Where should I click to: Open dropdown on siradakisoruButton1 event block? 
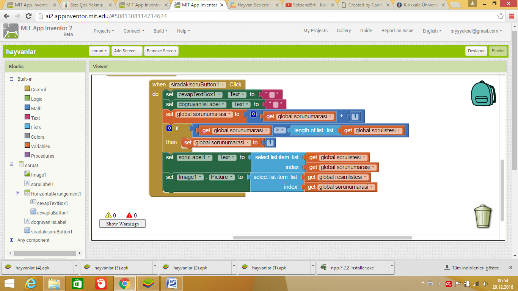[x=223, y=85]
